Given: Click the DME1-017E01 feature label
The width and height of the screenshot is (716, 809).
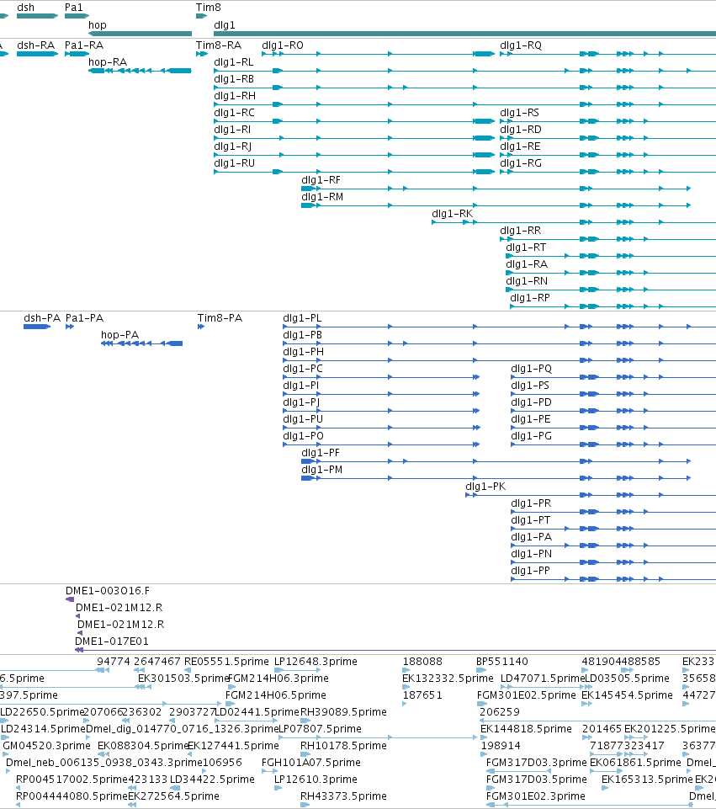Looking at the screenshot, I should 112,641.
